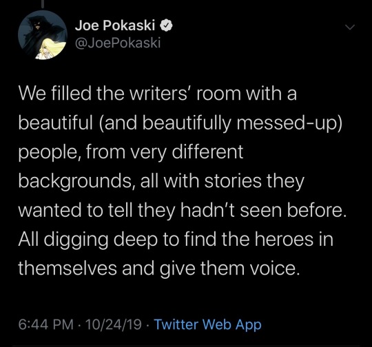Click the verified checkmark badge
Image resolution: width=372 pixels, height=347 pixels.
point(167,25)
